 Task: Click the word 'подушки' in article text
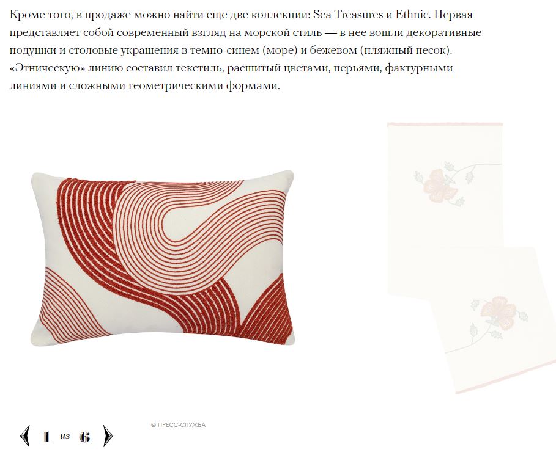(32, 50)
